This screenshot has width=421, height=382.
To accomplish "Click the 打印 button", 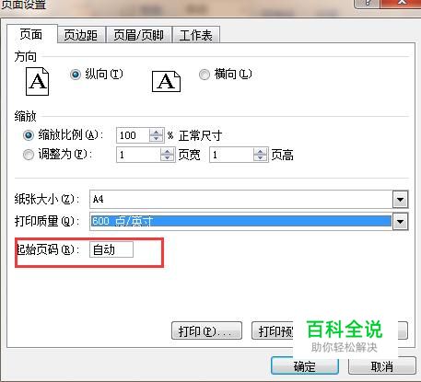I will (x=206, y=331).
